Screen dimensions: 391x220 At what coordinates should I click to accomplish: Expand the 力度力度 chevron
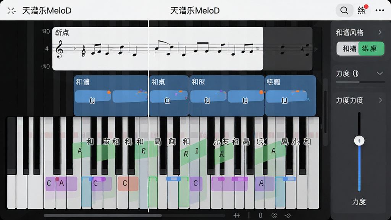coord(380,100)
